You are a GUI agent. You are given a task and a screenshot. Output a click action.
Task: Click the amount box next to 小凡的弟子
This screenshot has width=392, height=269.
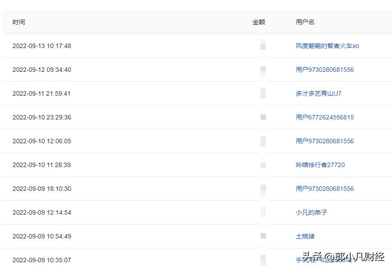(263, 212)
